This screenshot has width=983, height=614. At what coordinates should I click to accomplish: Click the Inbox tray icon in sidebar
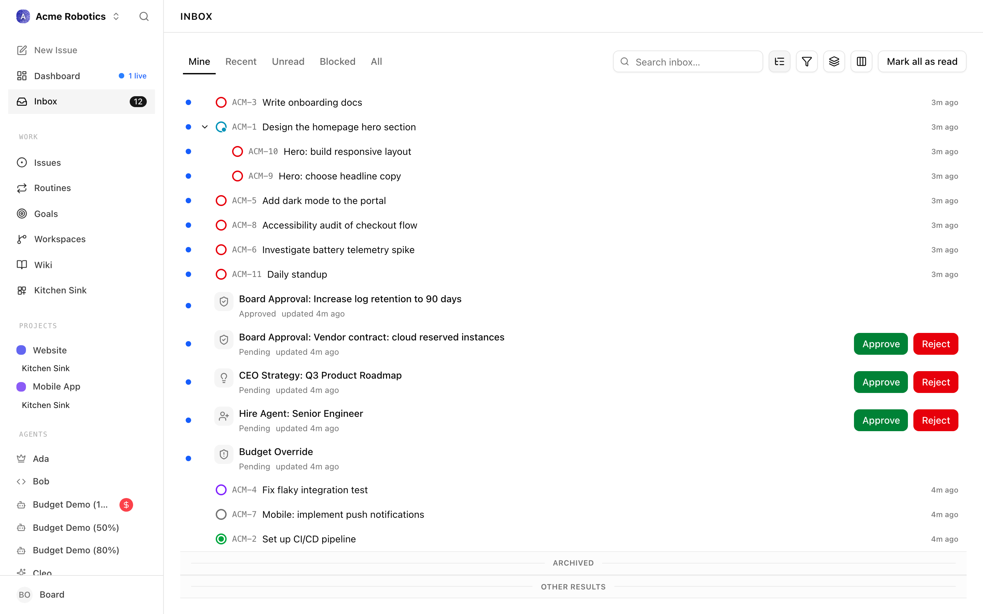(22, 102)
